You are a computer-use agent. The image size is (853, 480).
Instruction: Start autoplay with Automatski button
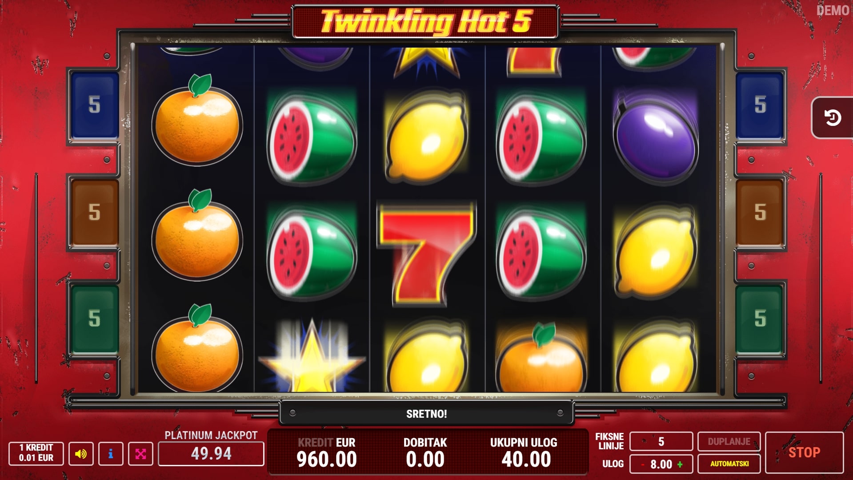[729, 464]
